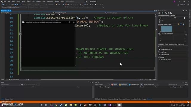This screenshot has height=107, width=191.
Task: Click Diagnostic Tools zoom out icon
Action: click(168, 13)
